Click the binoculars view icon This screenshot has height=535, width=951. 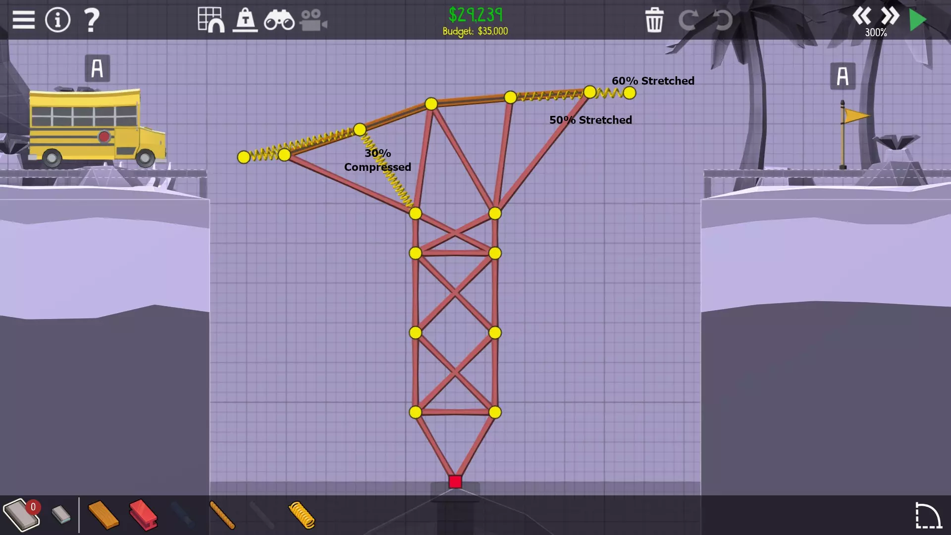tap(279, 20)
